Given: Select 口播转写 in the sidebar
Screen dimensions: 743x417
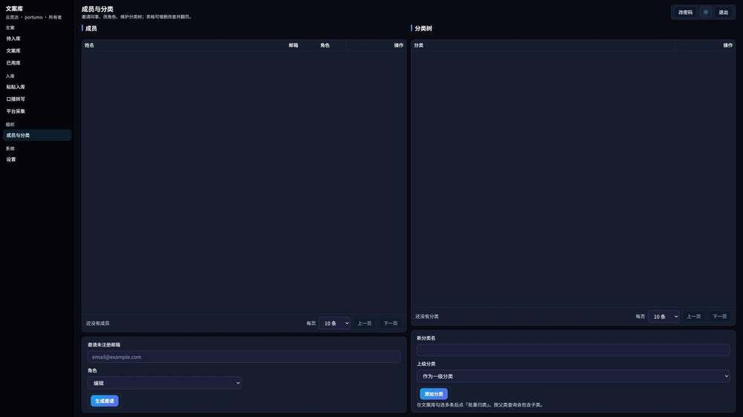Looking at the screenshot, I should pyautogui.click(x=37, y=99).
